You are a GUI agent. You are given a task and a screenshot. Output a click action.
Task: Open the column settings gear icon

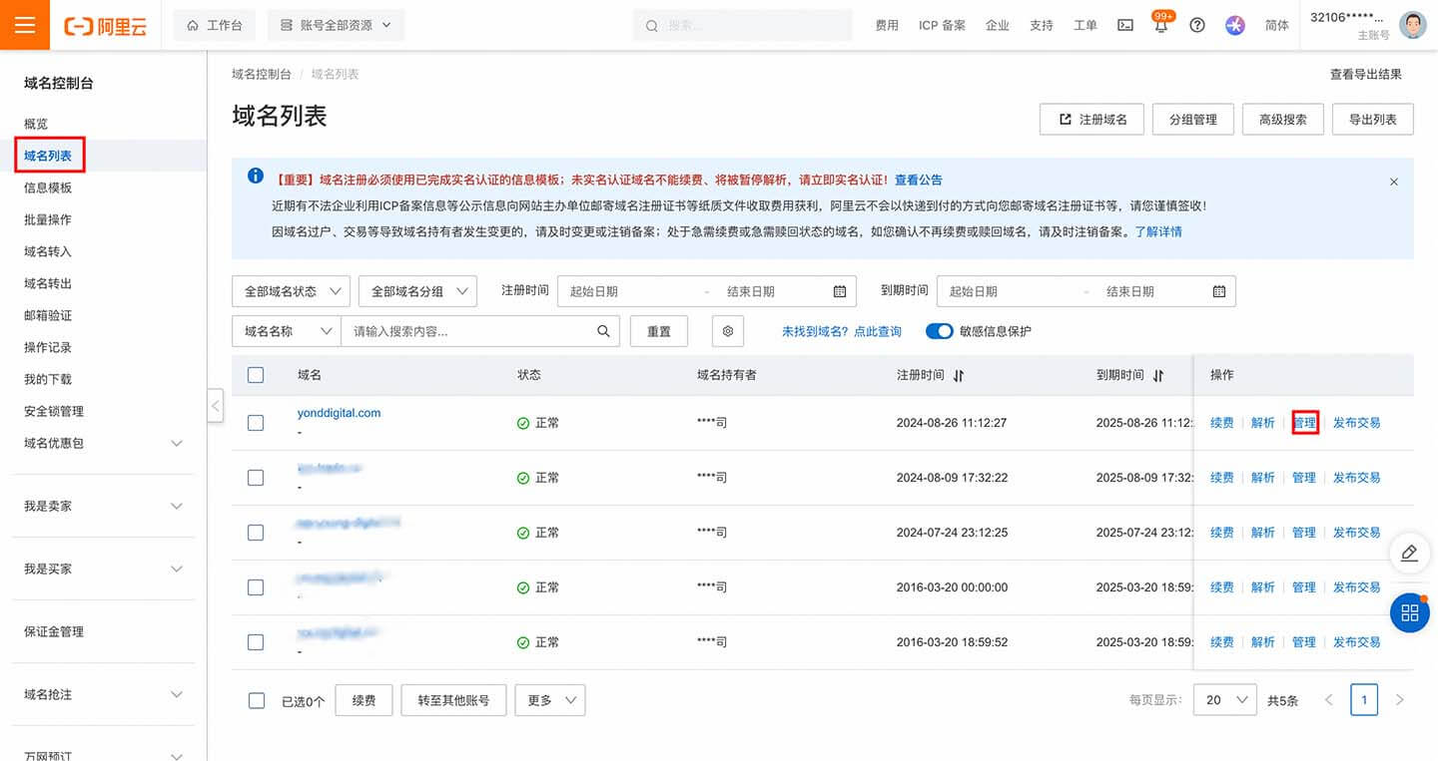point(728,331)
